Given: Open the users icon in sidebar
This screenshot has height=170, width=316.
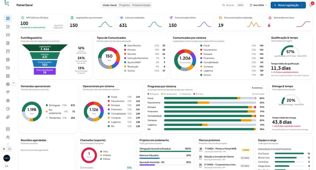Looking at the screenshot, I should coord(8,137).
